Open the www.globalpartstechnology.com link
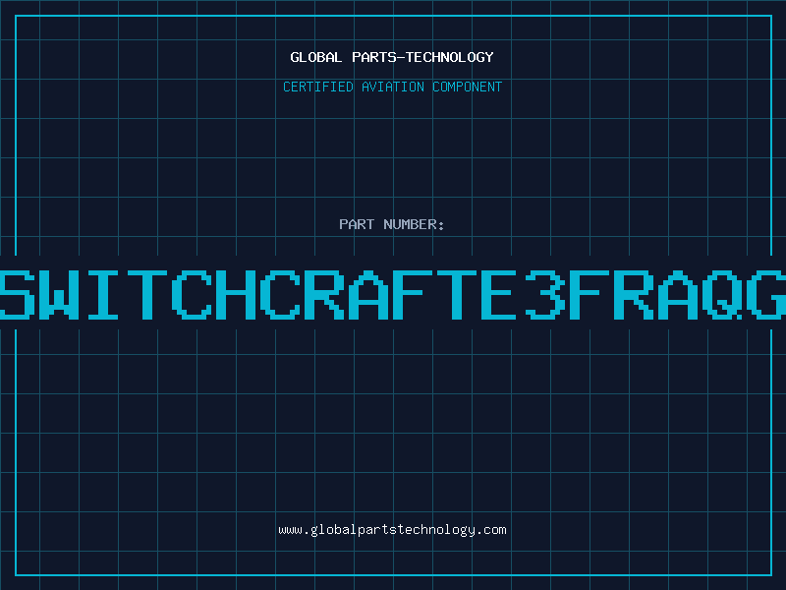This screenshot has width=786, height=590. [x=392, y=530]
